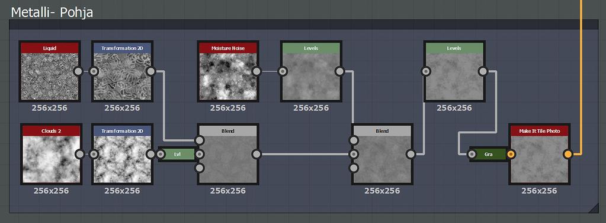Viewport: 606px width, 223px height.
Task: Click the bottom input connector of second Blend node
Action: (x=354, y=168)
